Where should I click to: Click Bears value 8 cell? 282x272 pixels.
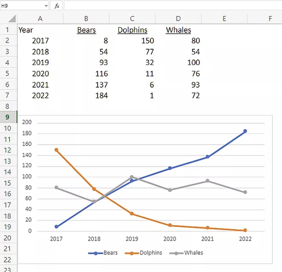point(87,41)
